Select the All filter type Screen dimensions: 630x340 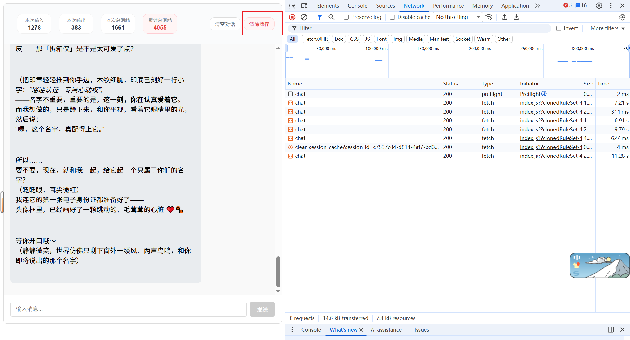[x=292, y=39]
